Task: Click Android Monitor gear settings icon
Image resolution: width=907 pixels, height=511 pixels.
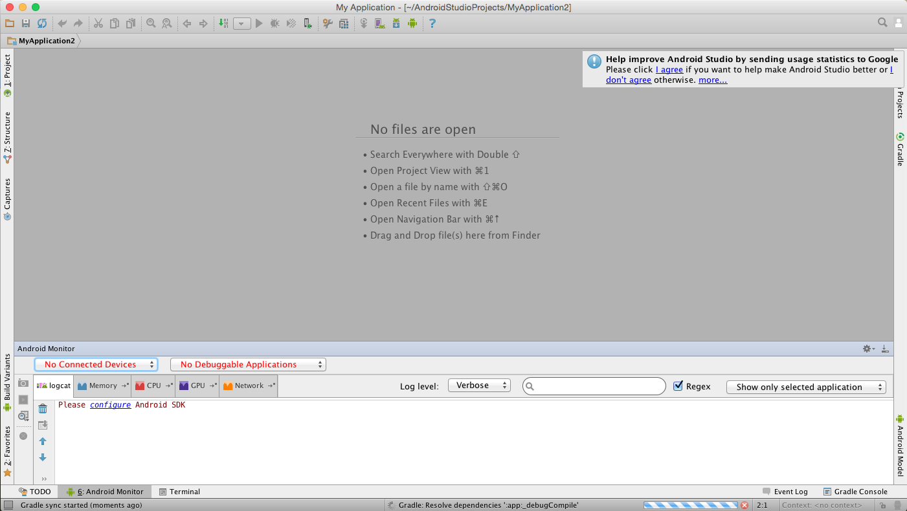Action: (x=868, y=349)
